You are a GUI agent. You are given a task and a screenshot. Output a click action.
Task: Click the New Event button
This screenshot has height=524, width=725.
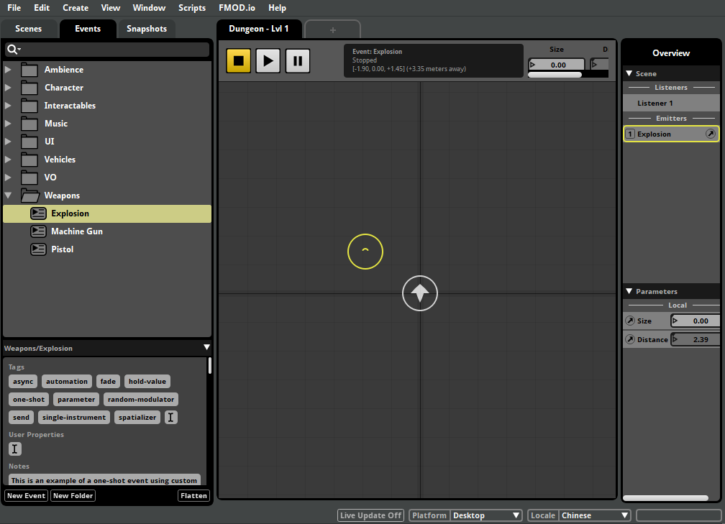pos(27,495)
